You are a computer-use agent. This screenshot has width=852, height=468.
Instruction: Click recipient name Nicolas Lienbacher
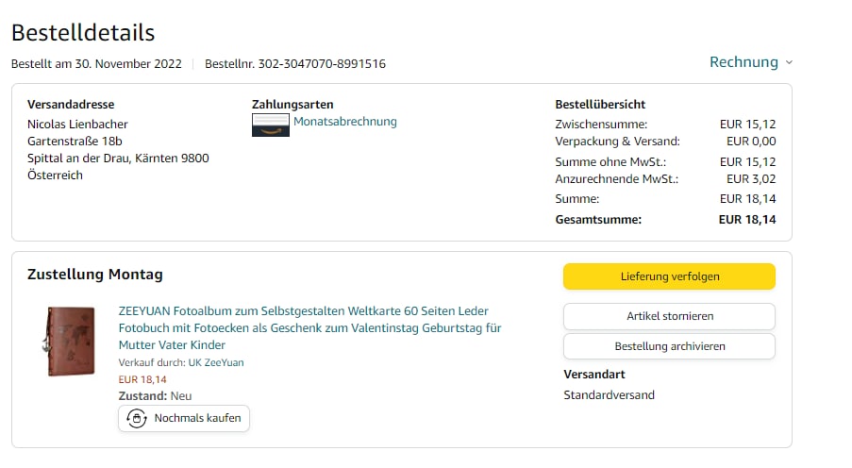pyautogui.click(x=77, y=124)
